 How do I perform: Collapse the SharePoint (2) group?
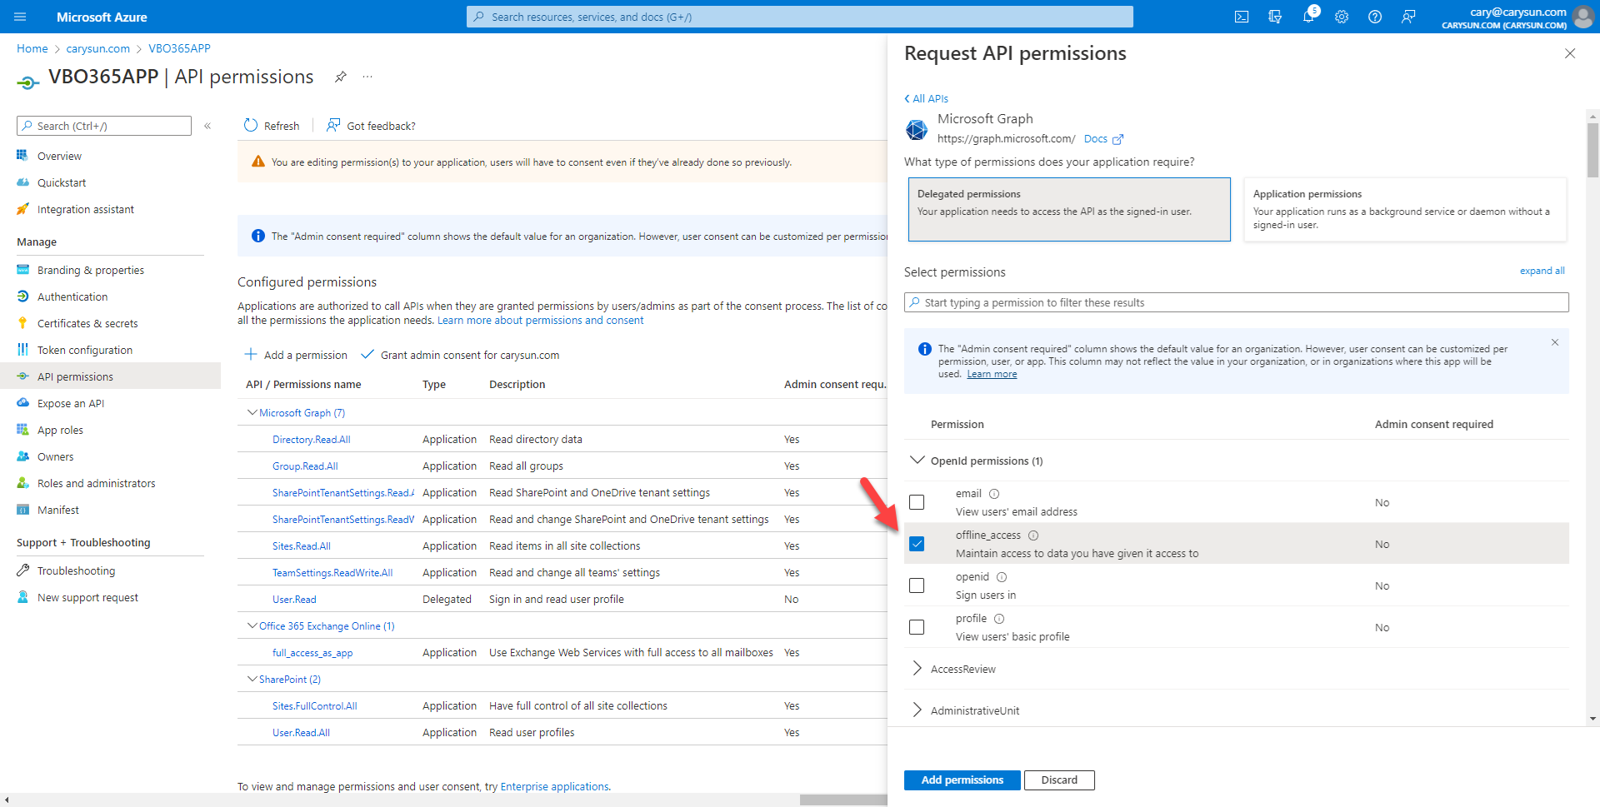pos(252,680)
